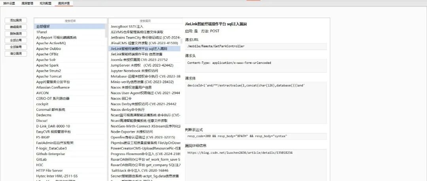This screenshot has height=181, width=427.
Task: Click the 删除漏洞 button
Action: tap(16, 34)
